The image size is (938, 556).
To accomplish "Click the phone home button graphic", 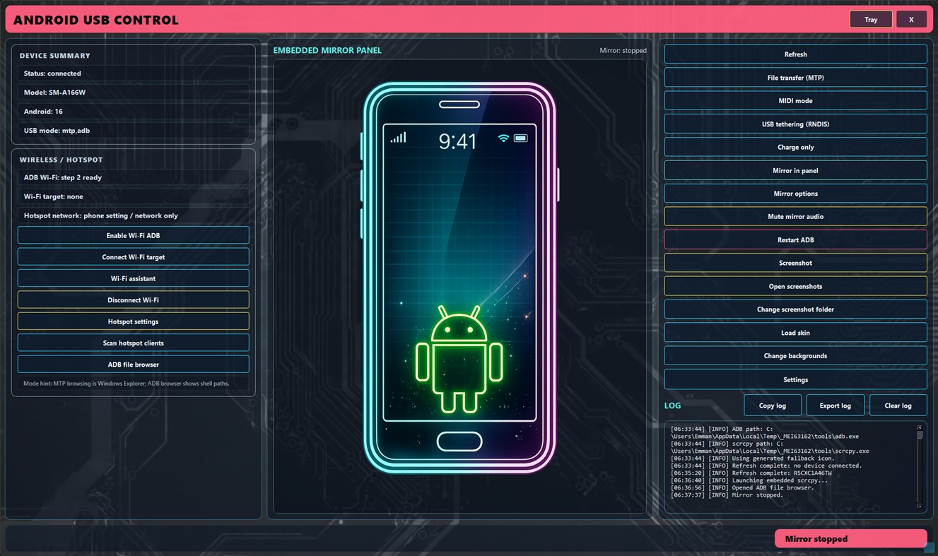I will pyautogui.click(x=459, y=442).
